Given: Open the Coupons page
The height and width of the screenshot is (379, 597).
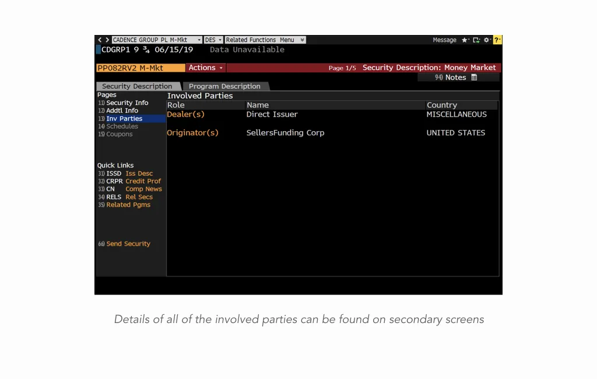Looking at the screenshot, I should pos(119,134).
